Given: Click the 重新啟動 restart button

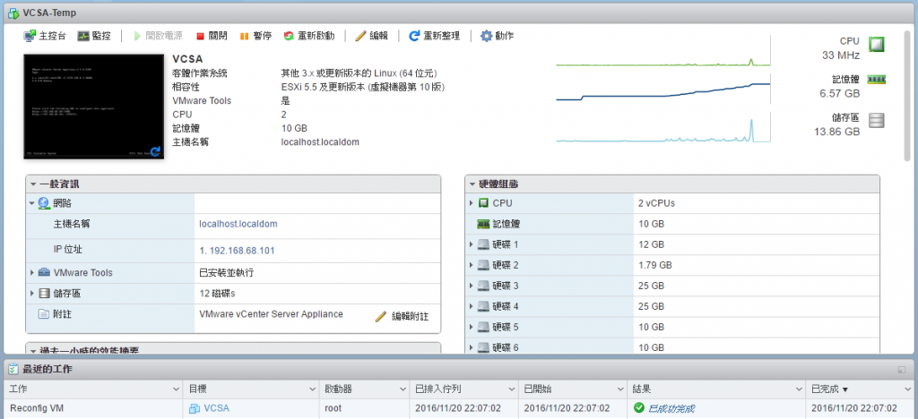Looking at the screenshot, I should pyautogui.click(x=309, y=36).
